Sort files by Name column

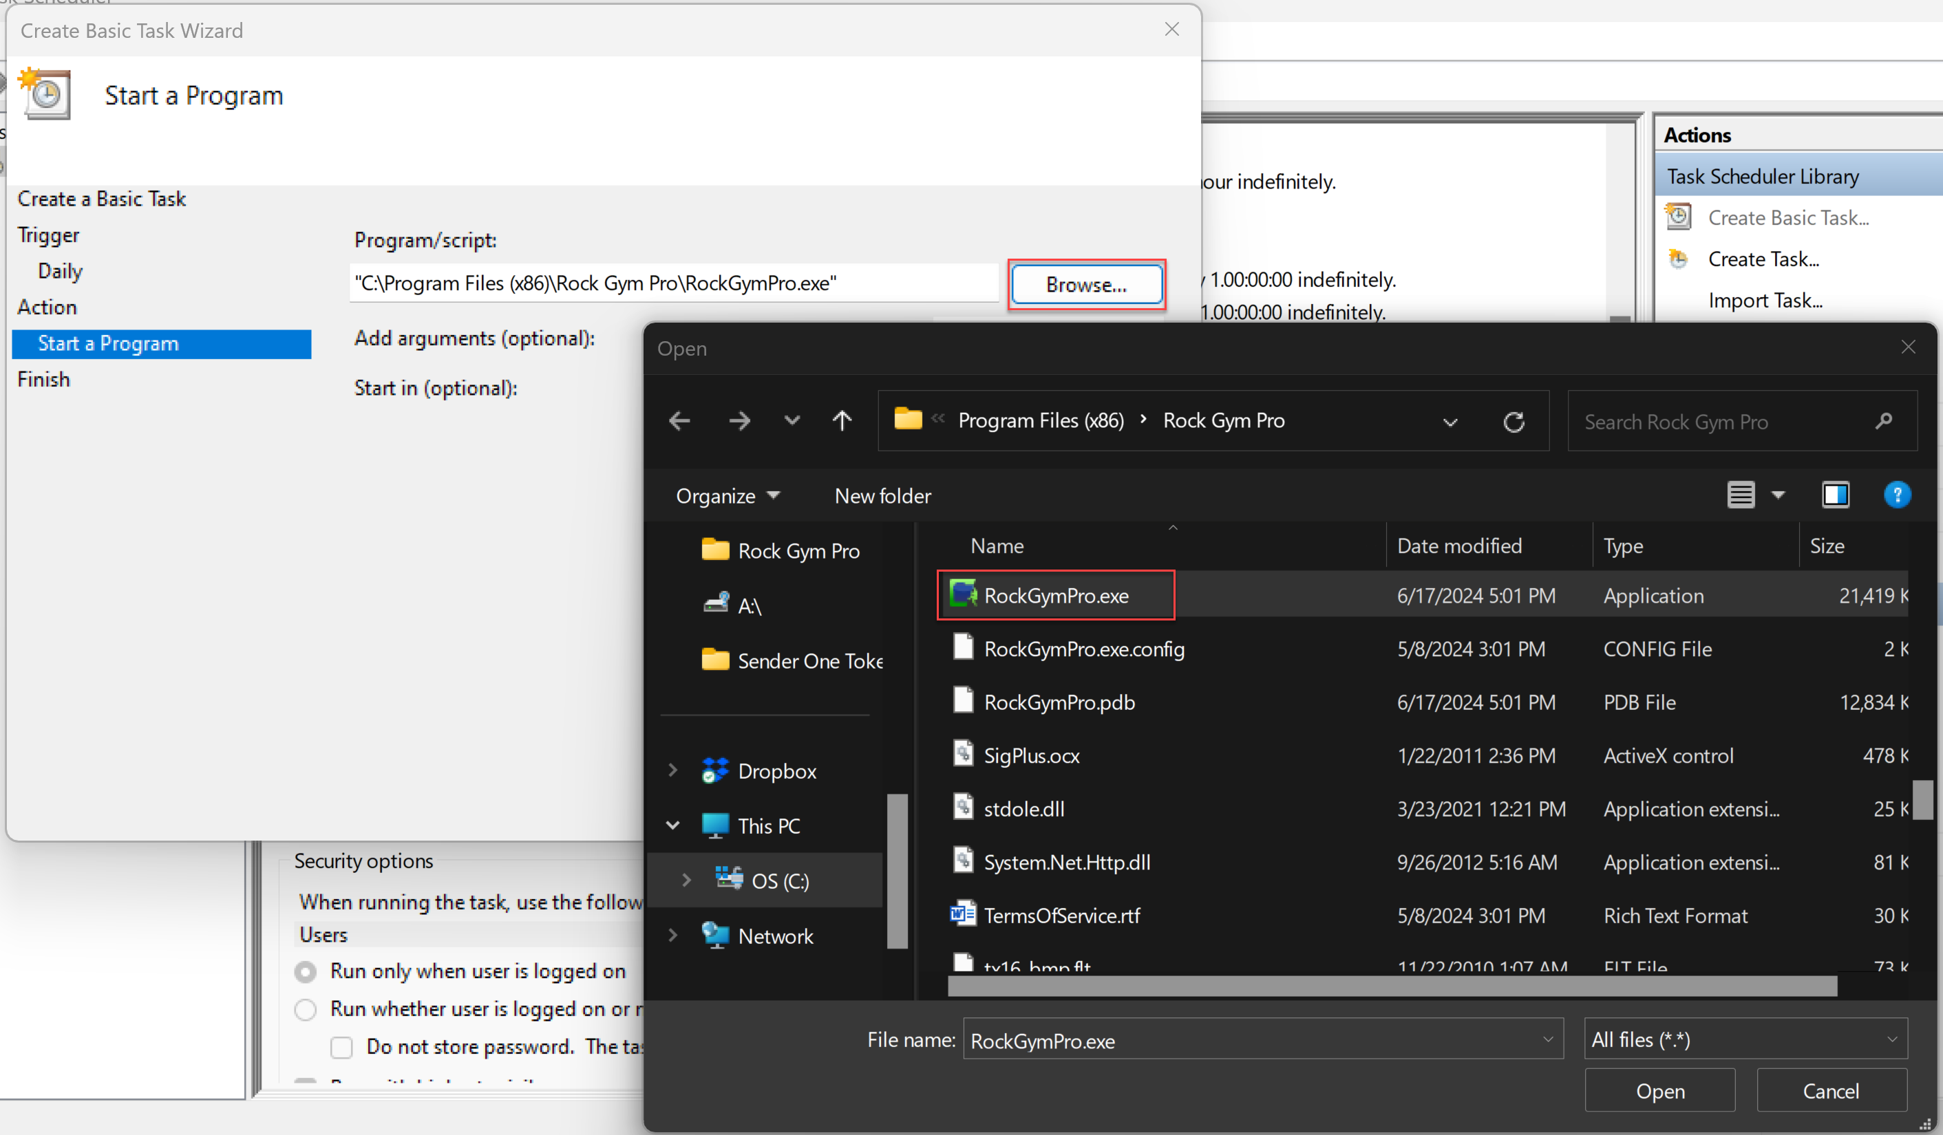pyautogui.click(x=997, y=545)
